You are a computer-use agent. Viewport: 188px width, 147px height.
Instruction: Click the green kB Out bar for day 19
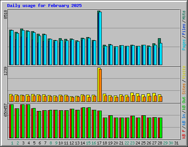111,127
